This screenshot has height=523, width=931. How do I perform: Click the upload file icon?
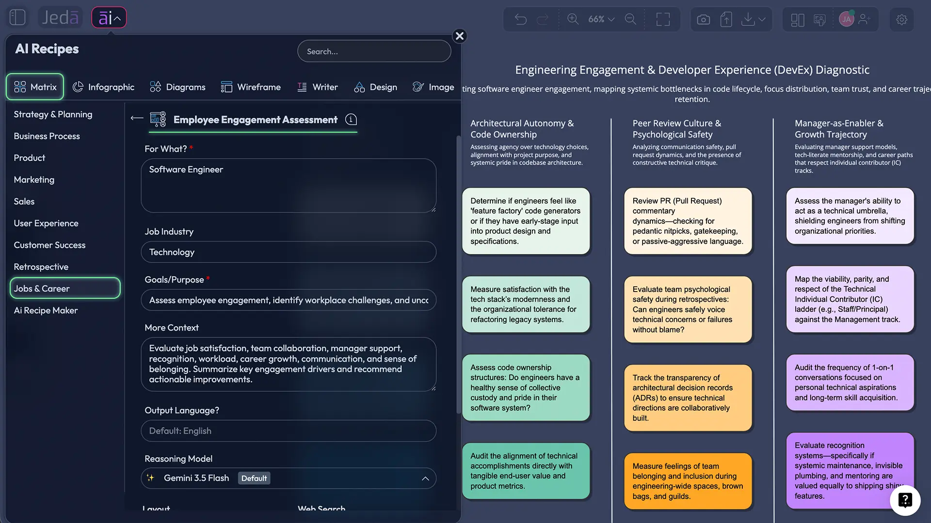coord(726,19)
